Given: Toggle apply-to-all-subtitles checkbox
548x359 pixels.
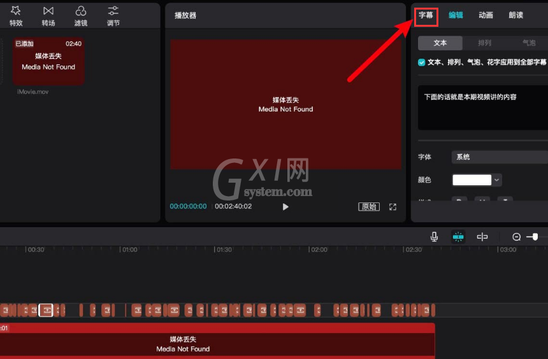Looking at the screenshot, I should point(421,62).
